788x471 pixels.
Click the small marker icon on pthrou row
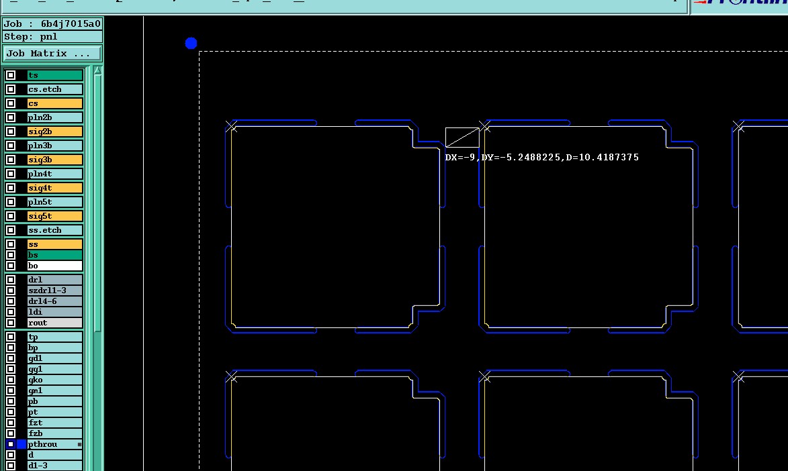pyautogui.click(x=79, y=444)
